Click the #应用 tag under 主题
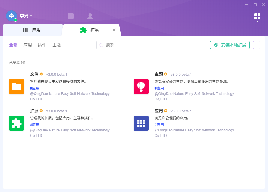Image resolution: width=268 pixels, height=192 pixels. (159, 88)
